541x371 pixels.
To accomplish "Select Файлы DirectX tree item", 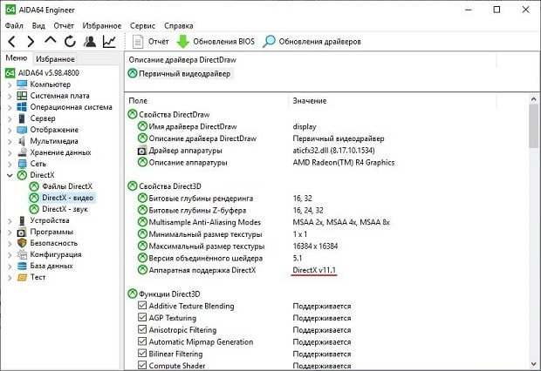I will tap(67, 186).
